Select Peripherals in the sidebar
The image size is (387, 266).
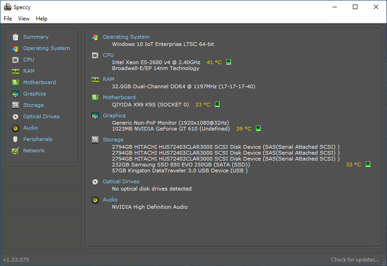pyautogui.click(x=38, y=139)
